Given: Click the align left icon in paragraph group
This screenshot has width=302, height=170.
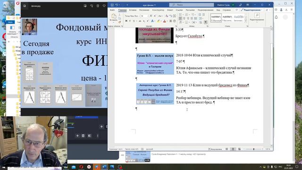Looking at the screenshot, I should pyautogui.click(x=180, y=18).
